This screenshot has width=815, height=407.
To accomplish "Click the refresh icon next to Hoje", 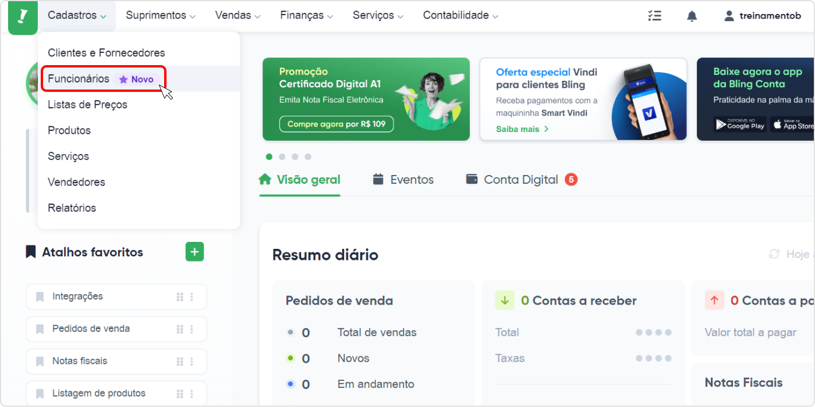I will [x=774, y=254].
